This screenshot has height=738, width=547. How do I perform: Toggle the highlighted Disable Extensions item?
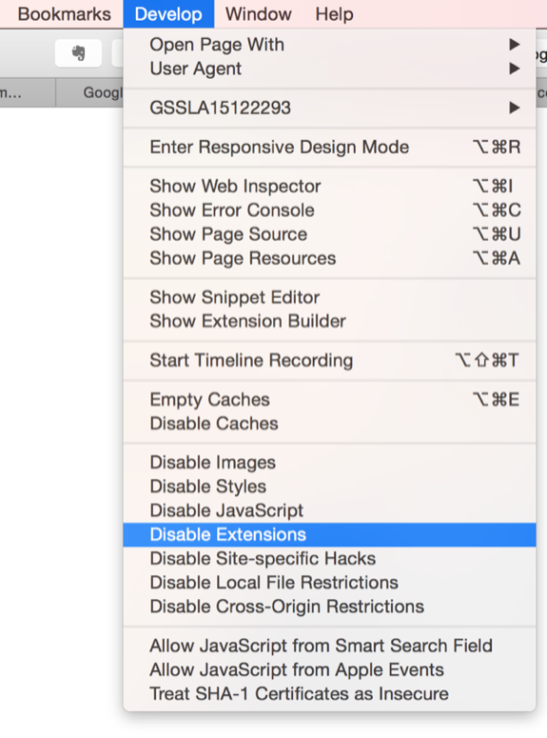click(329, 534)
